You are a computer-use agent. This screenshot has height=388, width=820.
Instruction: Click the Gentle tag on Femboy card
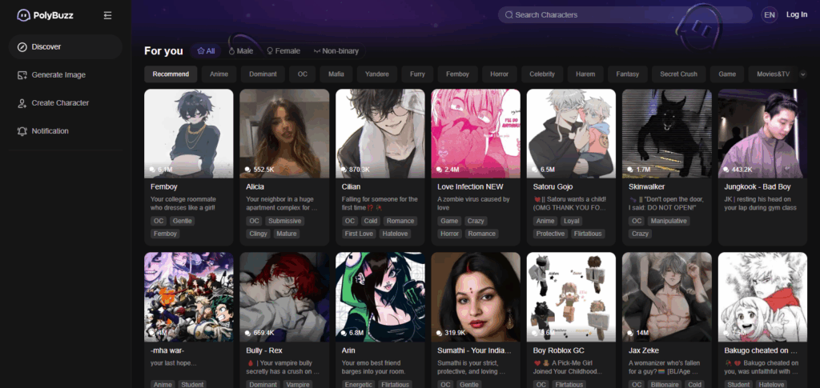point(182,221)
